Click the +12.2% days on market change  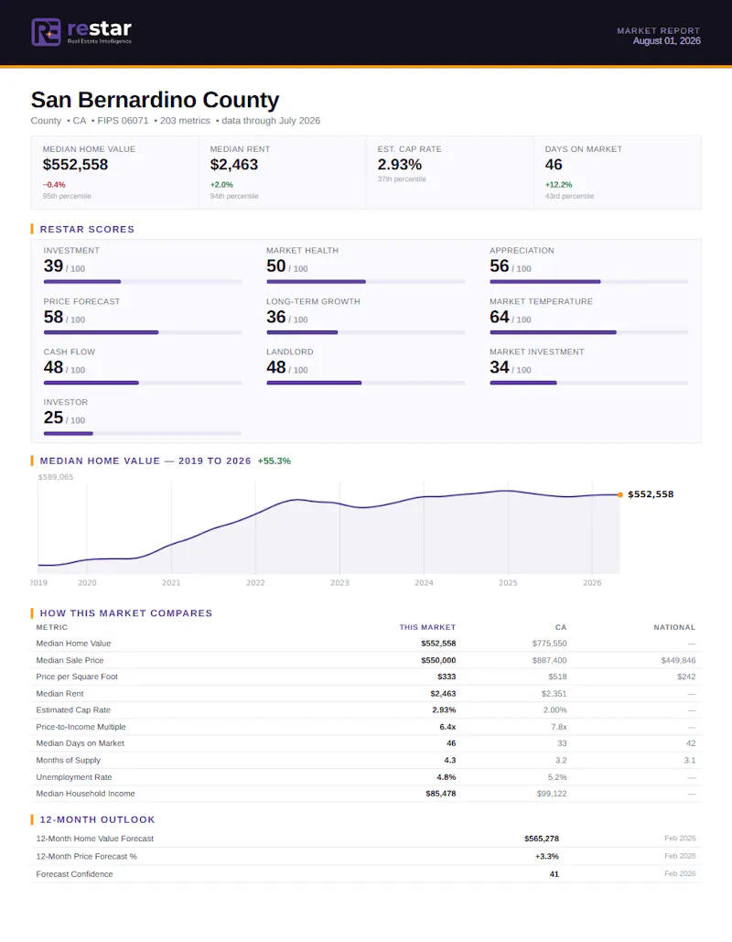[558, 184]
